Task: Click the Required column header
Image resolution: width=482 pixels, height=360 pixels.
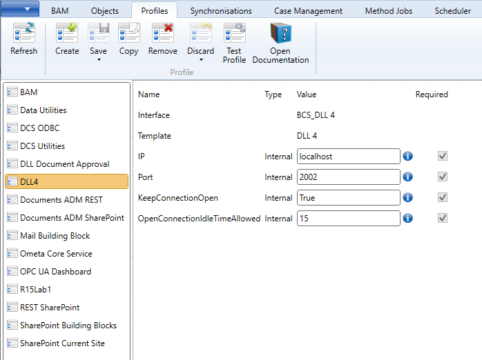Action: click(432, 94)
